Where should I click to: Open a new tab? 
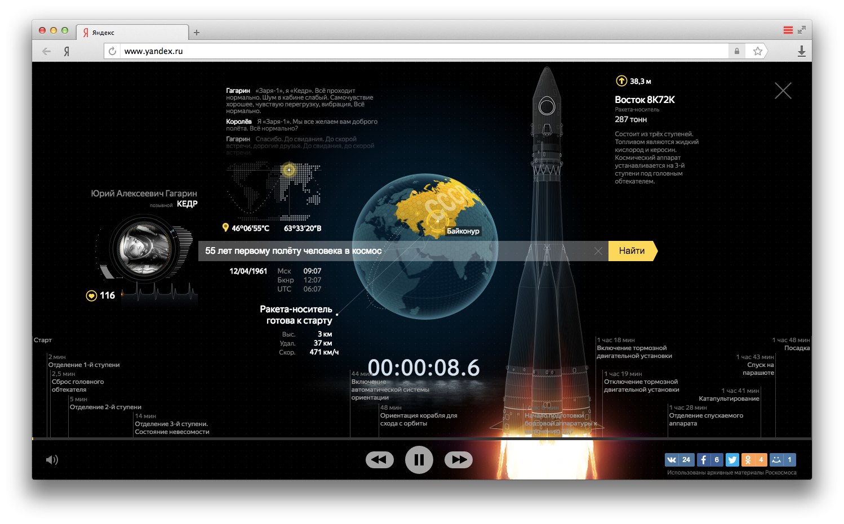click(197, 33)
